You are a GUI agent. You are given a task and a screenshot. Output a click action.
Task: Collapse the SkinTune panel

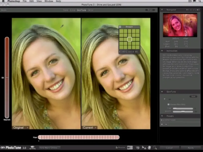click(x=162, y=92)
